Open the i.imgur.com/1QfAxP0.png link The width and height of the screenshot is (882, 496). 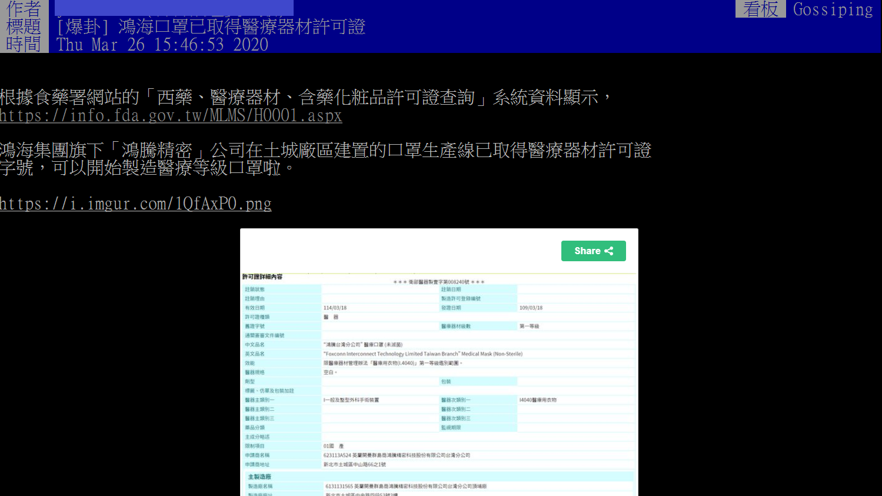(135, 204)
